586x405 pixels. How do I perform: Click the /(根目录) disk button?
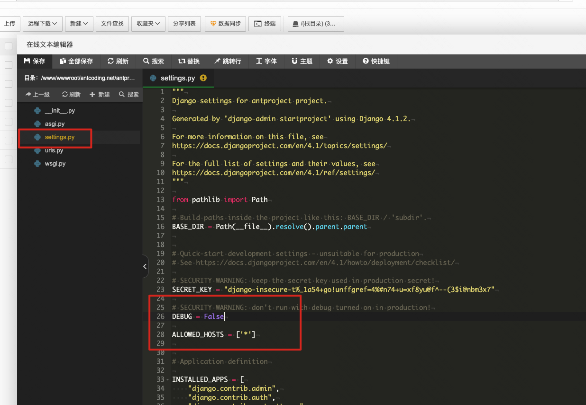coord(316,24)
